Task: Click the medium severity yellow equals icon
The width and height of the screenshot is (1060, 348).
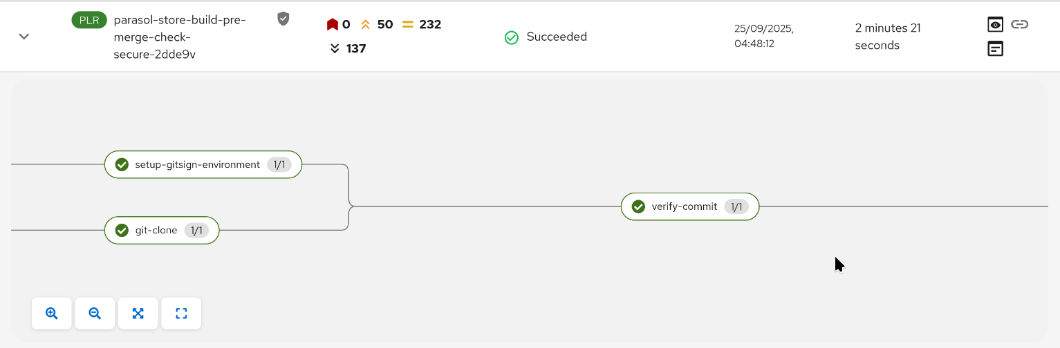Action: click(408, 25)
